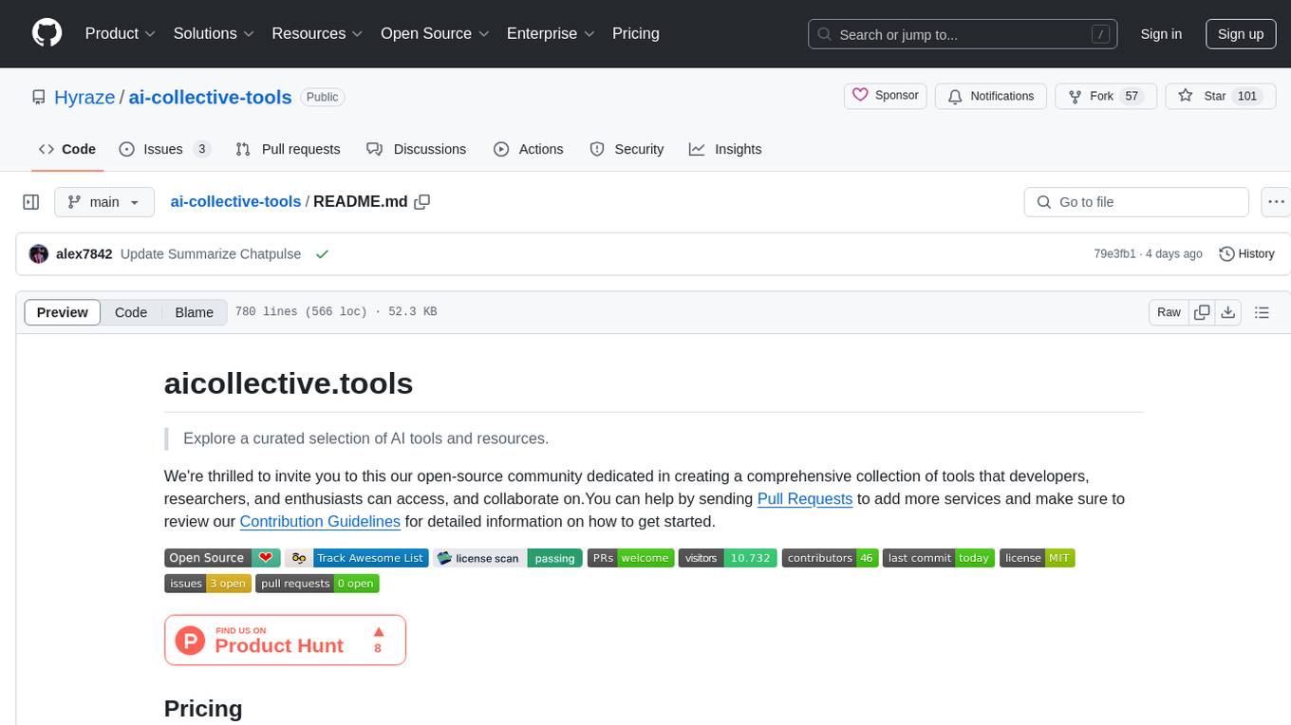Click the 780 lines file info text
Viewport: 1291px width, 725px height.
pyautogui.click(x=336, y=312)
